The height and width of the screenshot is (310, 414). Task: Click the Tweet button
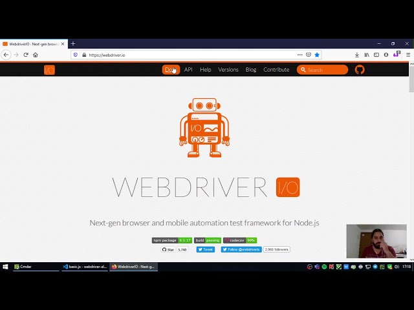(206, 249)
